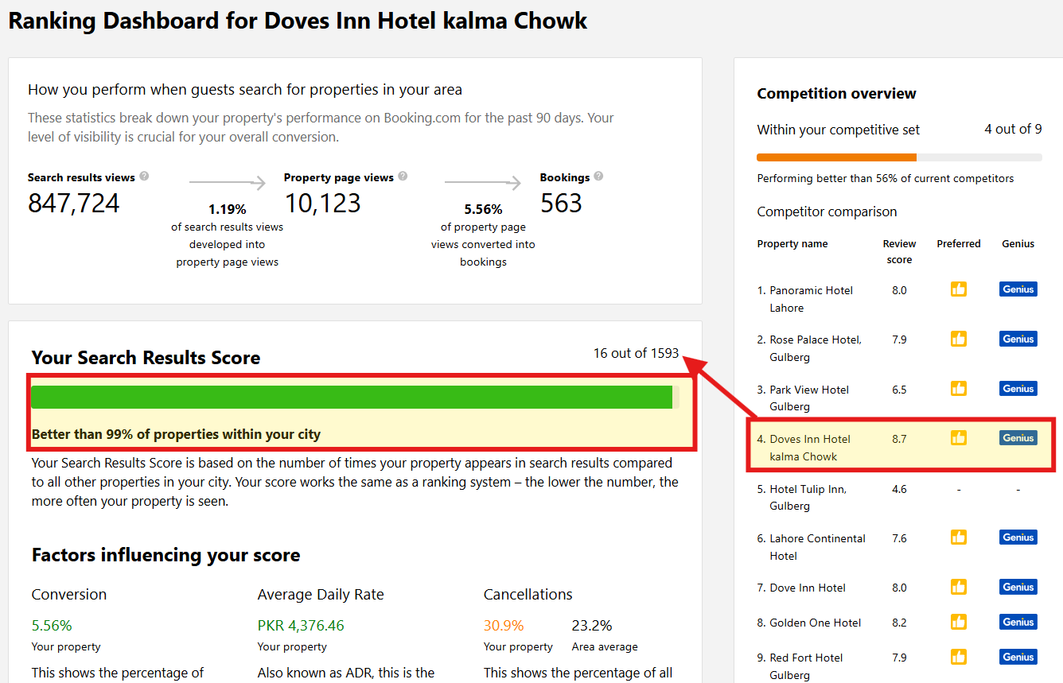Click Genius badge for Rose Palace Hotel

[x=1018, y=339]
